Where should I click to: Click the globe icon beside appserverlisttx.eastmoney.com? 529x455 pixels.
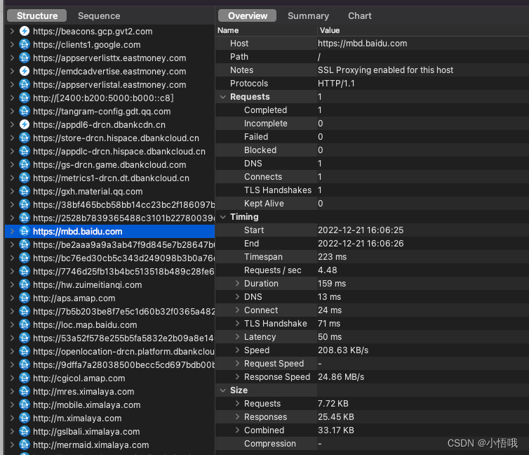coord(25,58)
